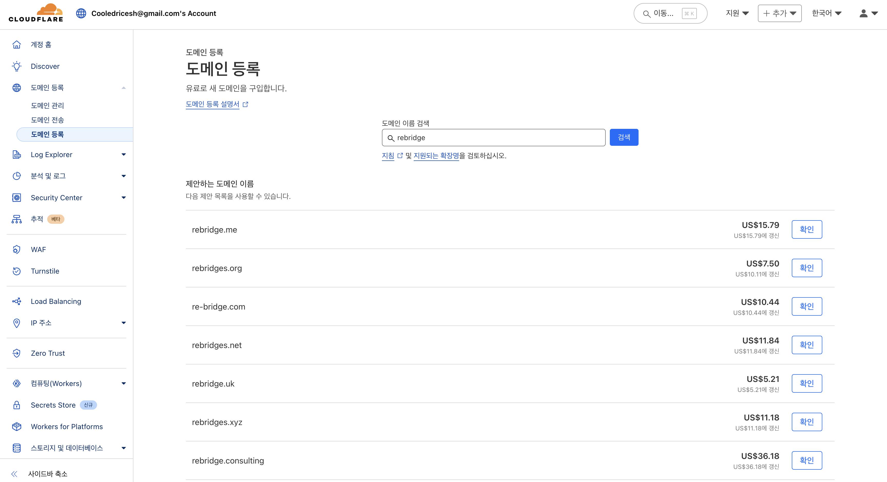Screen dimensions: 887x482
Task: Click the sidebar collapse double-chevron icon
Action: 14,474
